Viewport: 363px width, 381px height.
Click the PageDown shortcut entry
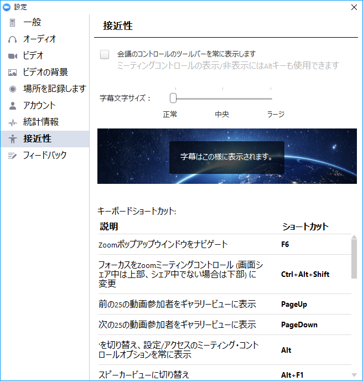pos(299,325)
